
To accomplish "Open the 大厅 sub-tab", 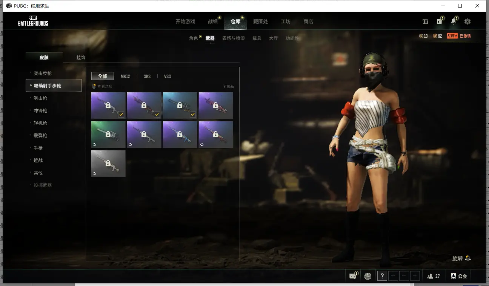I will [274, 38].
